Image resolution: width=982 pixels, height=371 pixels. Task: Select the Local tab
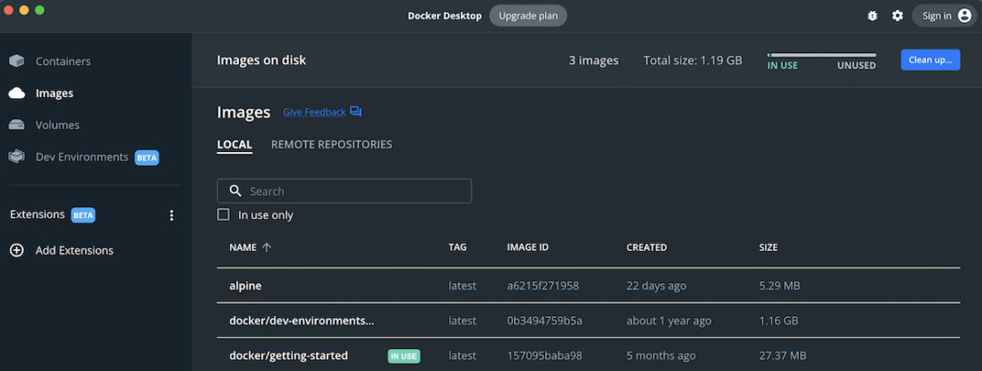234,144
